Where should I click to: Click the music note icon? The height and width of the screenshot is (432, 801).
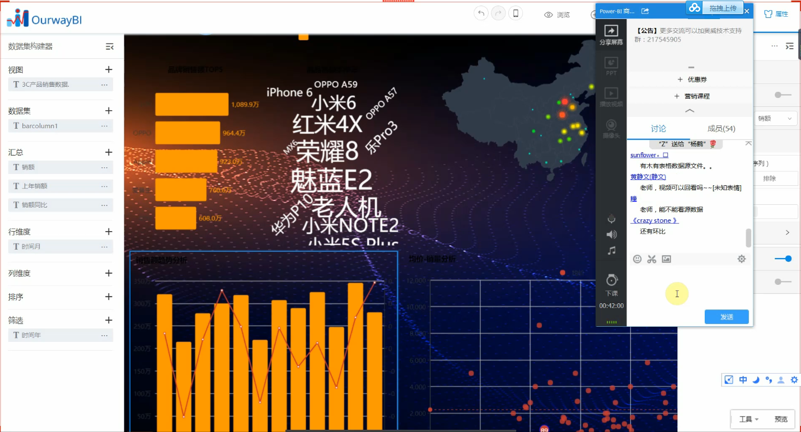pos(612,251)
